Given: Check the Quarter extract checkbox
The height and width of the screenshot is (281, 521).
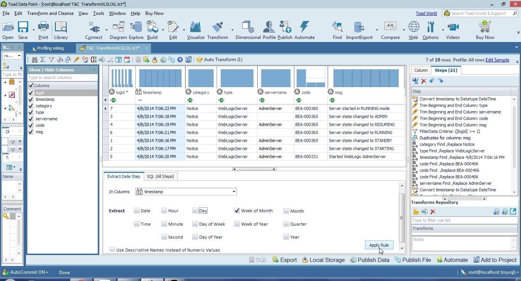Looking at the screenshot, I should [286, 224].
